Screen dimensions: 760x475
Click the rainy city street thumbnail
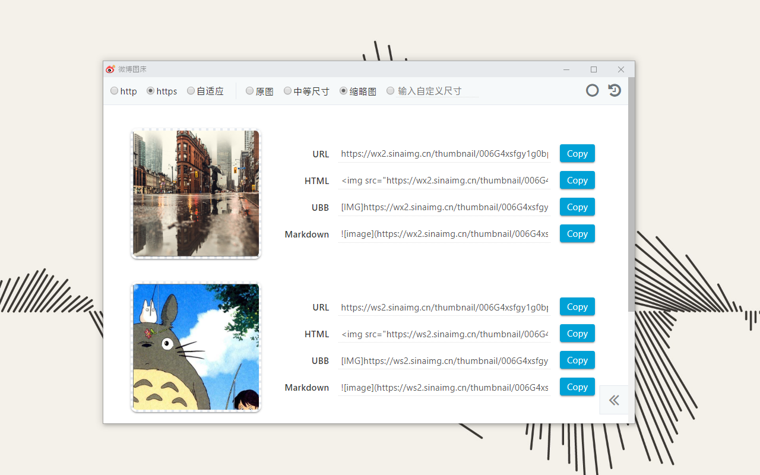[195, 194]
